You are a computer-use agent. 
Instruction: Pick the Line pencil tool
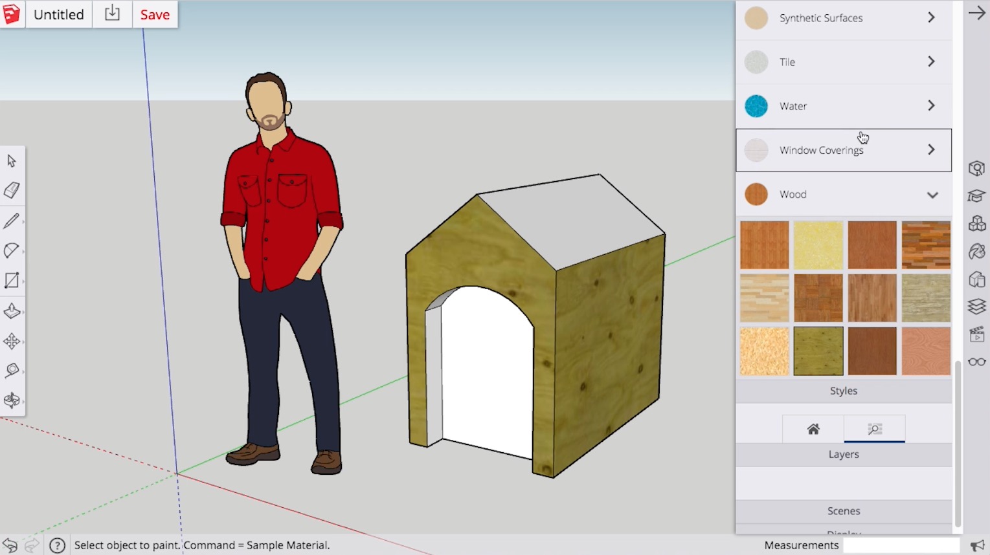click(12, 221)
